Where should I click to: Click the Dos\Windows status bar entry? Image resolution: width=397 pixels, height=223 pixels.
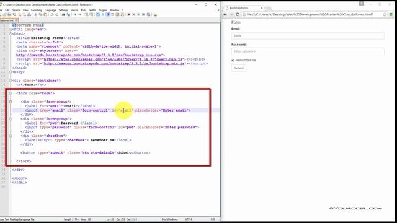[169, 219]
